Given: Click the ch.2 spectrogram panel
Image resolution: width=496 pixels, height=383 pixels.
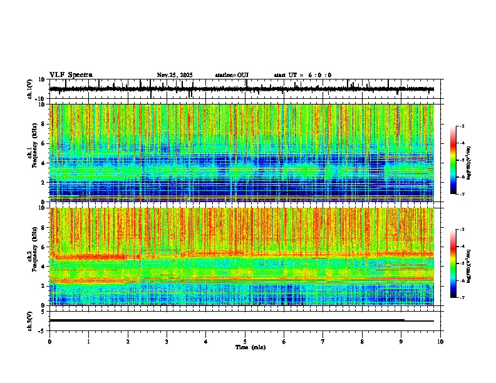Looking at the screenshot, I should (x=242, y=257).
